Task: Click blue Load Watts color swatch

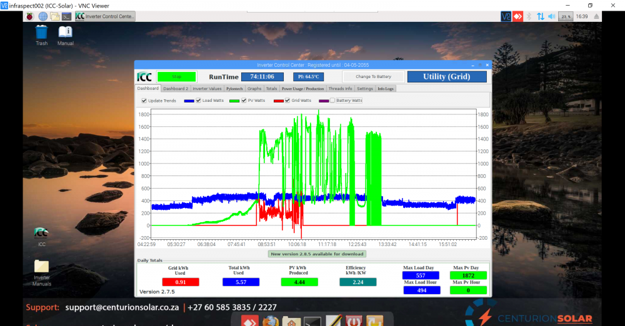Action: pyautogui.click(x=189, y=101)
